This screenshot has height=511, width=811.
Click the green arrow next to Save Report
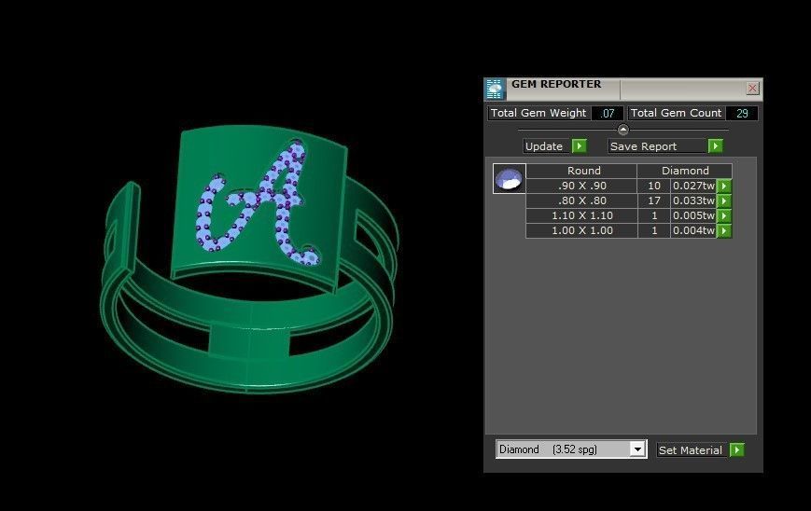click(x=715, y=146)
